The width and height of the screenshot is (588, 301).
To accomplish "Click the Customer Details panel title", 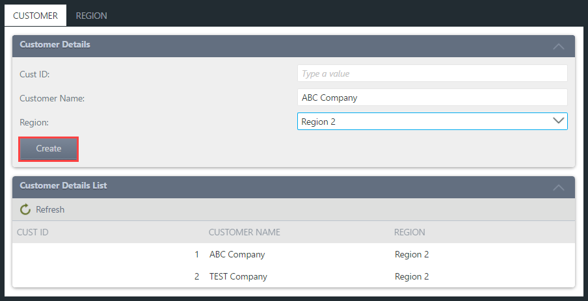I will pos(55,45).
